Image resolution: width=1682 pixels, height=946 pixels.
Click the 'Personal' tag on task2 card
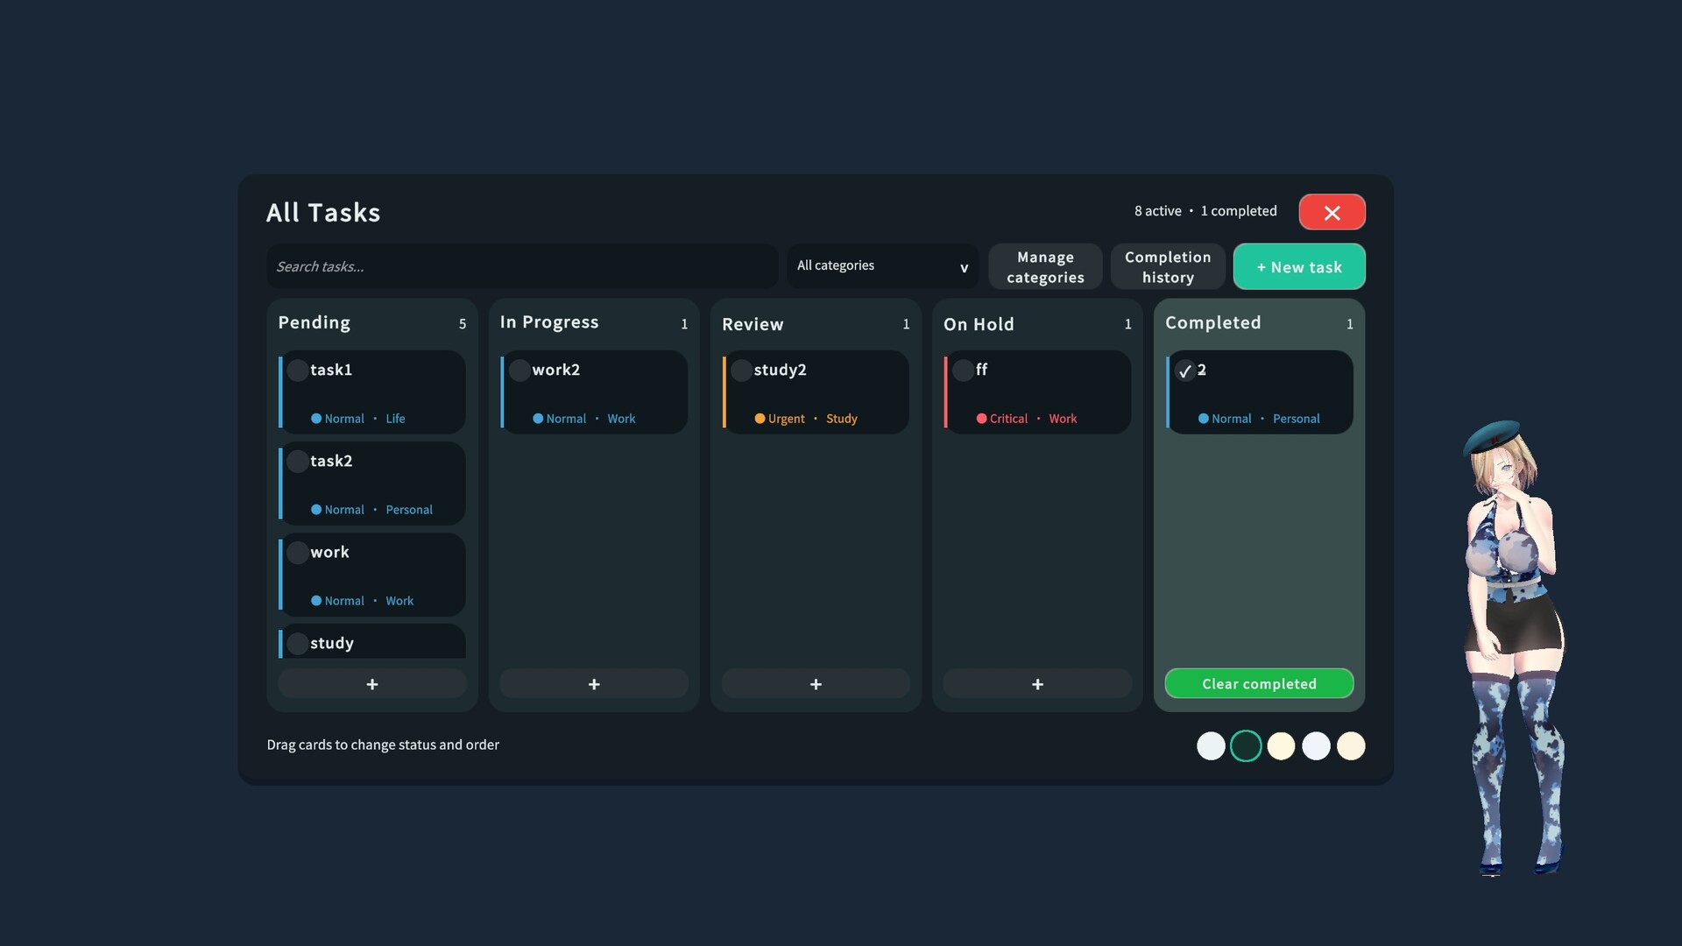(x=409, y=510)
